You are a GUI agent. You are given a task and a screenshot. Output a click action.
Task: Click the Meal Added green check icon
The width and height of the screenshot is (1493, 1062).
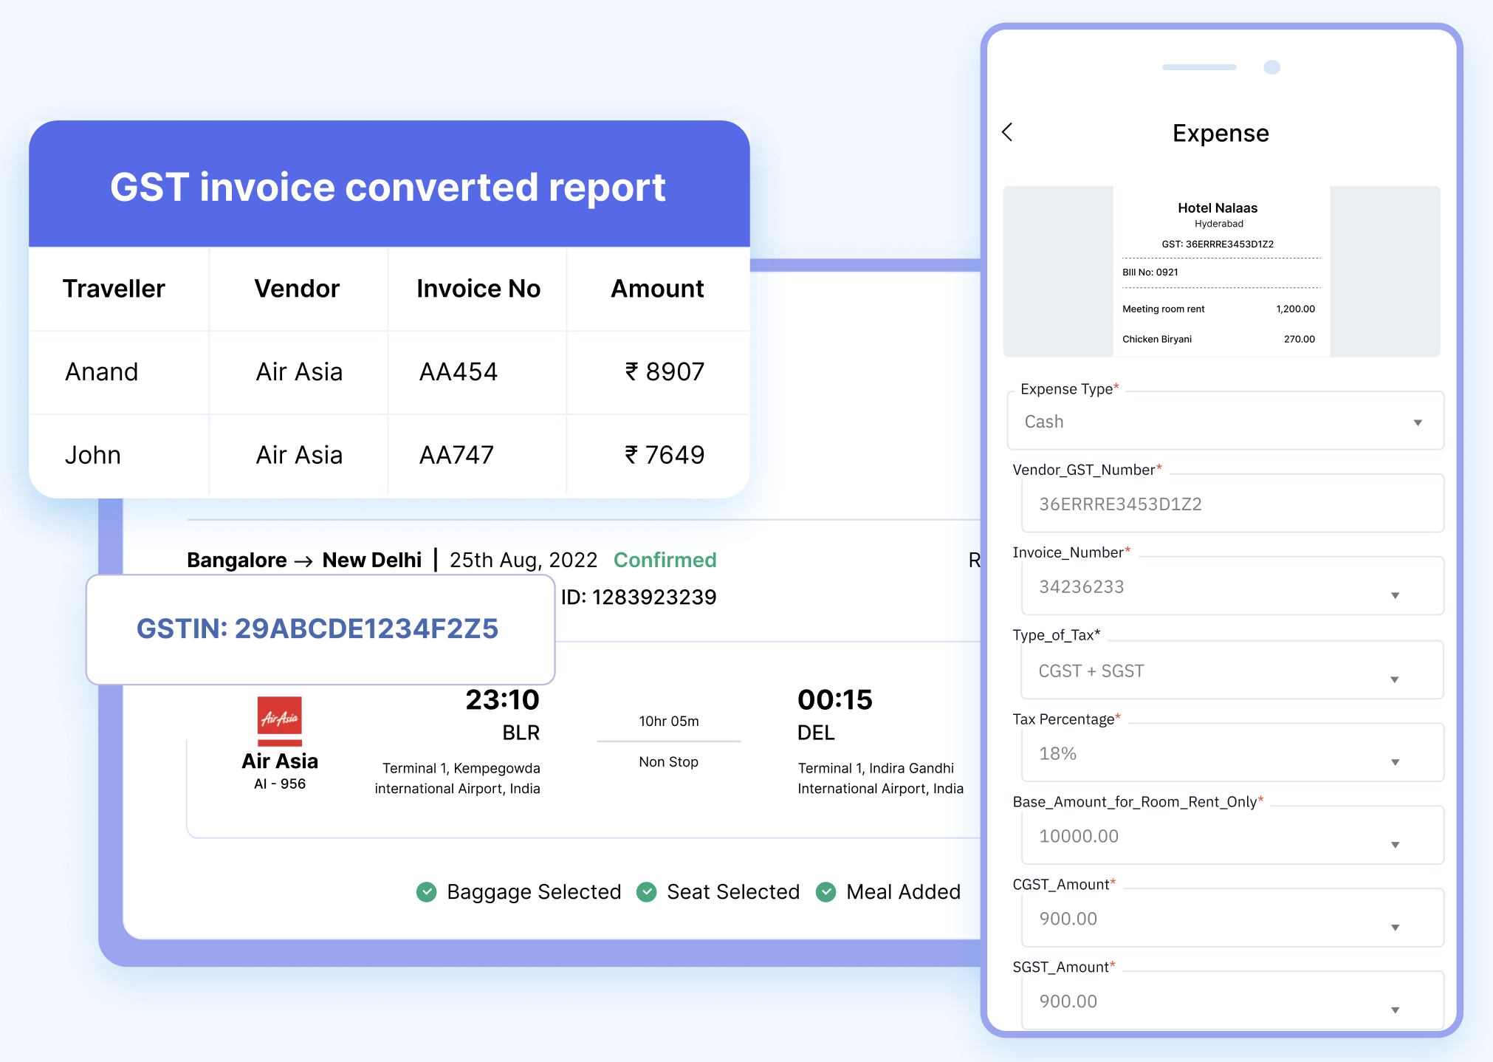[x=826, y=892]
